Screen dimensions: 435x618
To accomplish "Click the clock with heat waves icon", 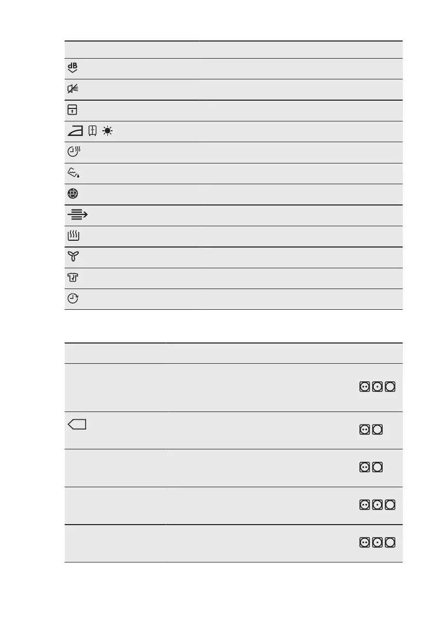I will [x=75, y=152].
